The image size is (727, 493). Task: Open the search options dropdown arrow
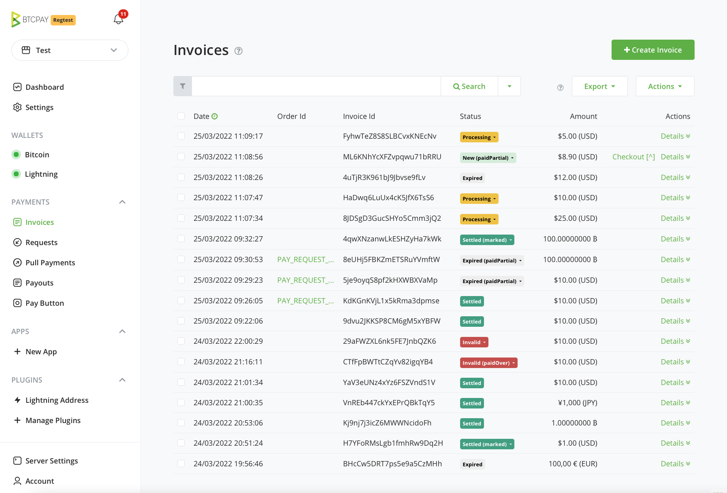pos(510,86)
